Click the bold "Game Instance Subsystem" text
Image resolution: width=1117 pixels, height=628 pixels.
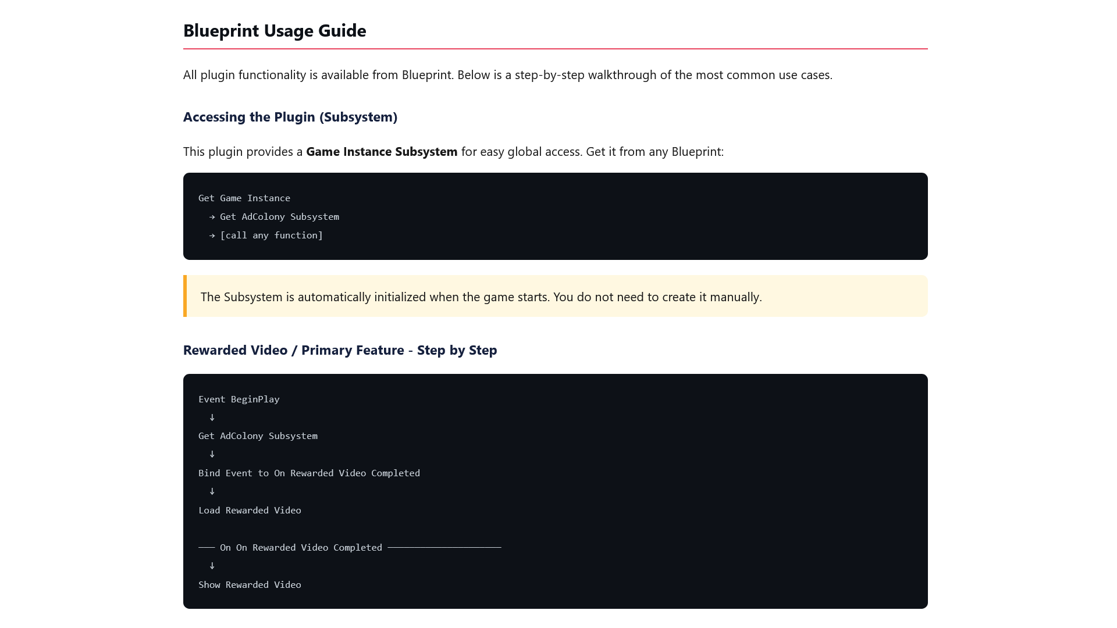tap(382, 152)
